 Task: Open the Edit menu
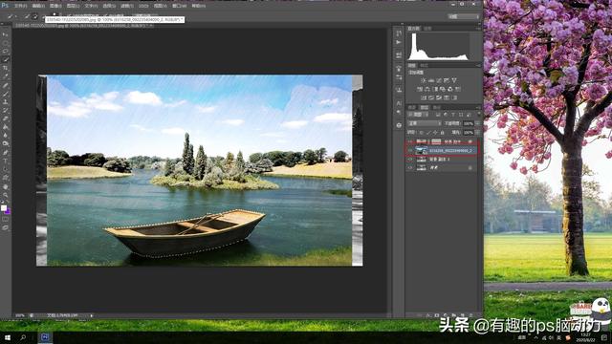click(x=38, y=6)
